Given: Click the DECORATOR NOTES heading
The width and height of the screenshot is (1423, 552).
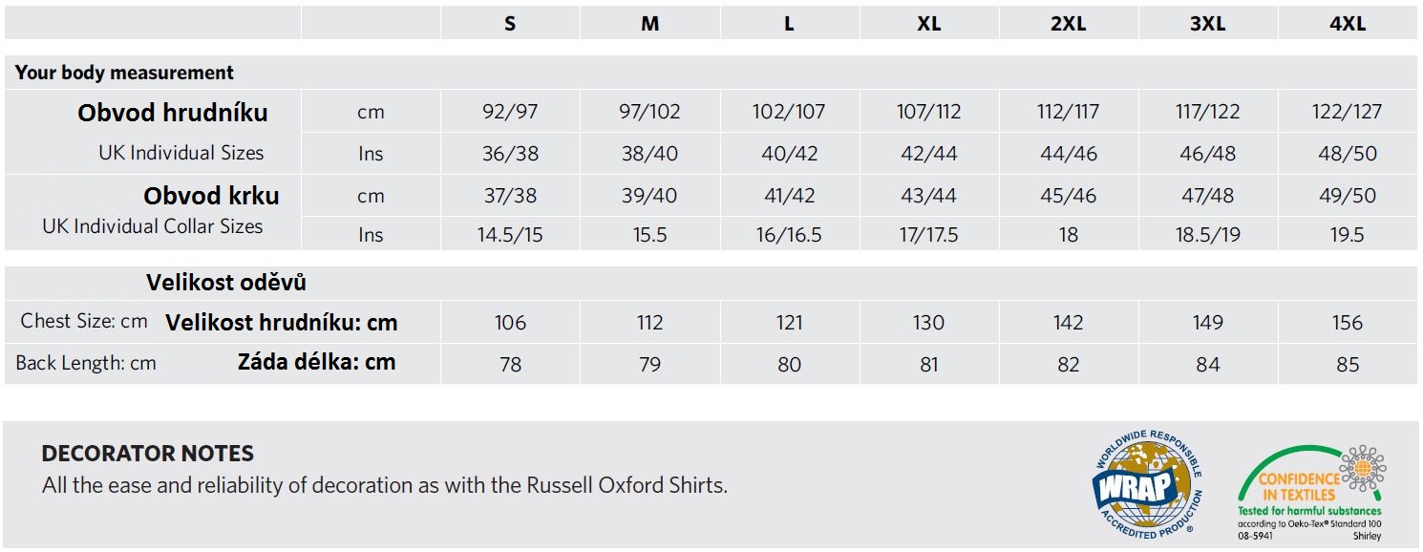Looking at the screenshot, I should 148,454.
